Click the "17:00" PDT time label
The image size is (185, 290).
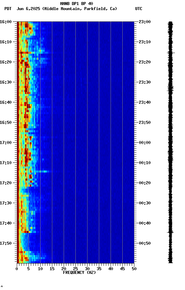(6, 143)
